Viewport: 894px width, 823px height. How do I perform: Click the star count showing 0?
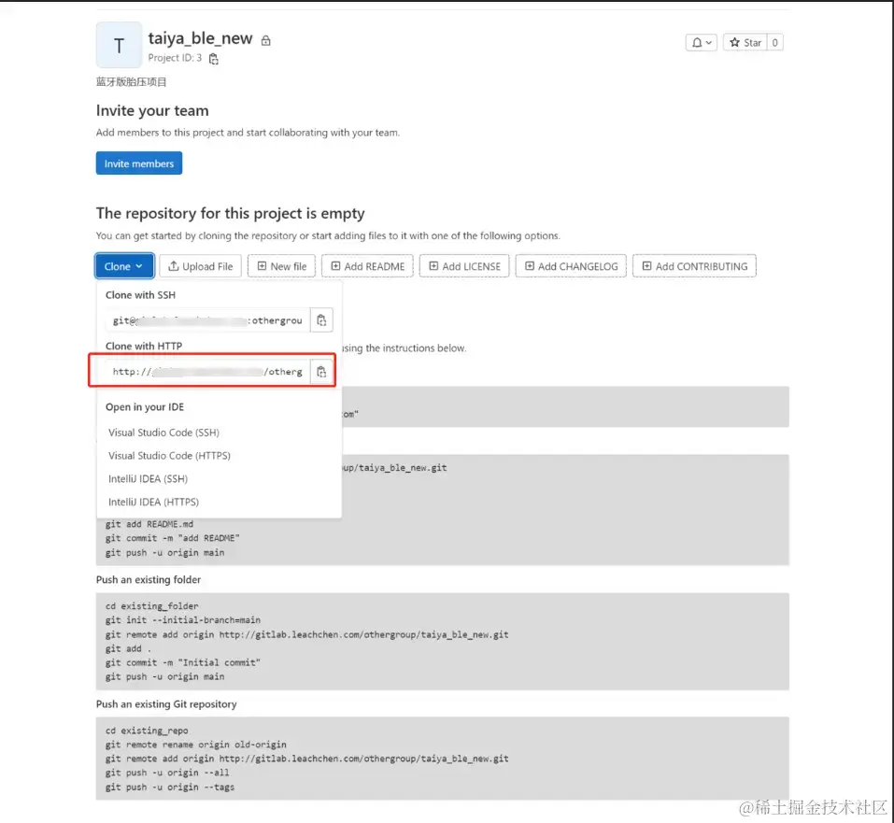coord(774,43)
